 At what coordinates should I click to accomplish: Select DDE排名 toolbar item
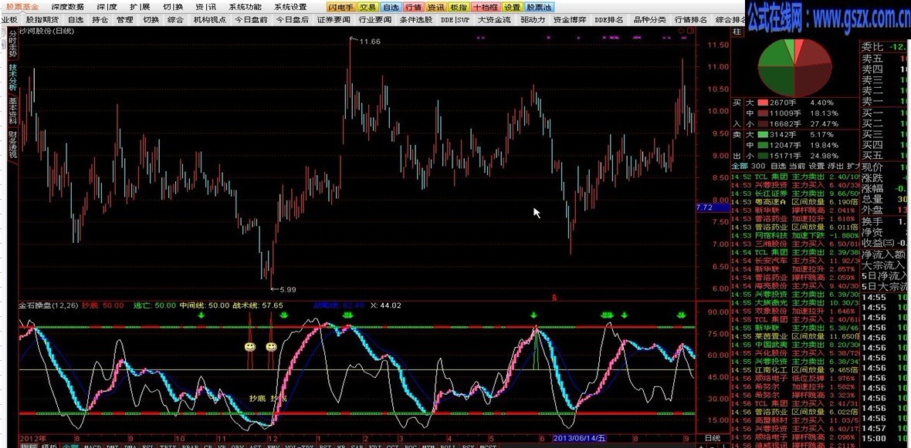(609, 20)
